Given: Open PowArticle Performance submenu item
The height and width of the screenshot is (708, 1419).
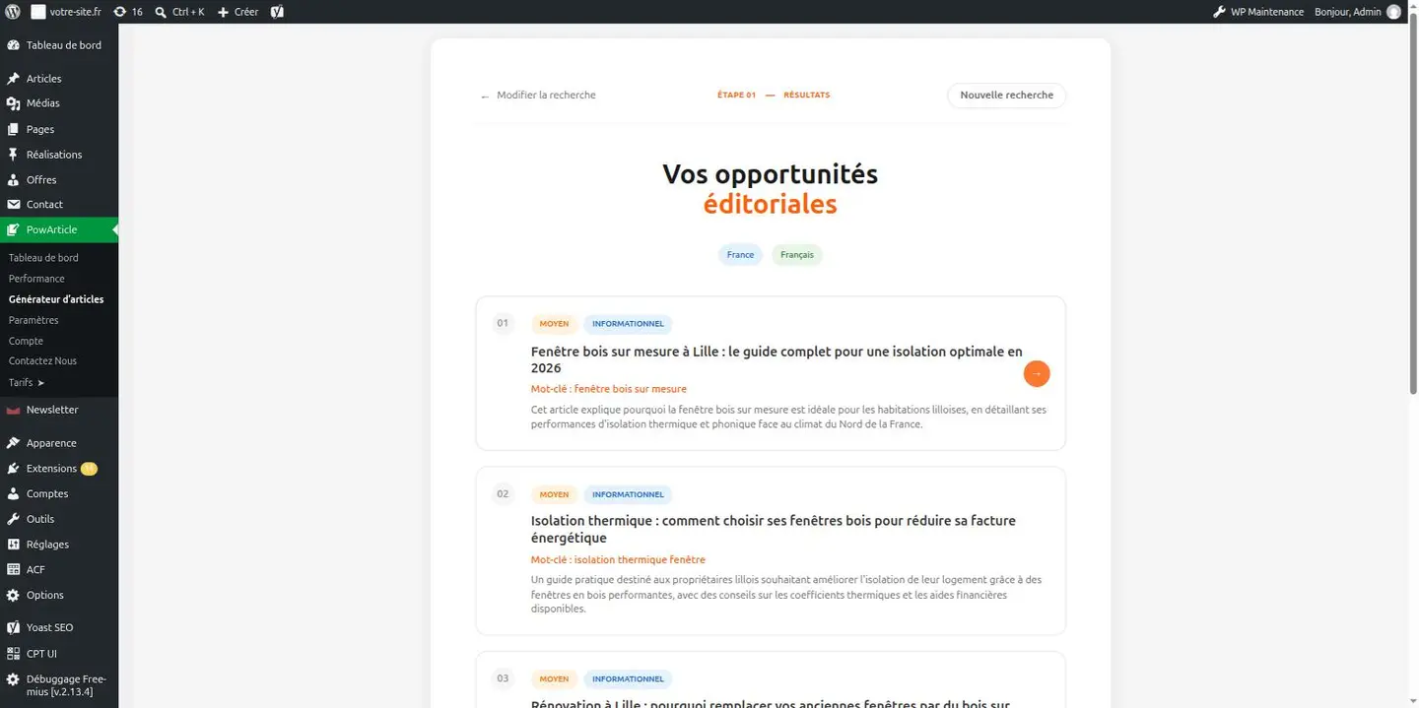Looking at the screenshot, I should (x=36, y=279).
